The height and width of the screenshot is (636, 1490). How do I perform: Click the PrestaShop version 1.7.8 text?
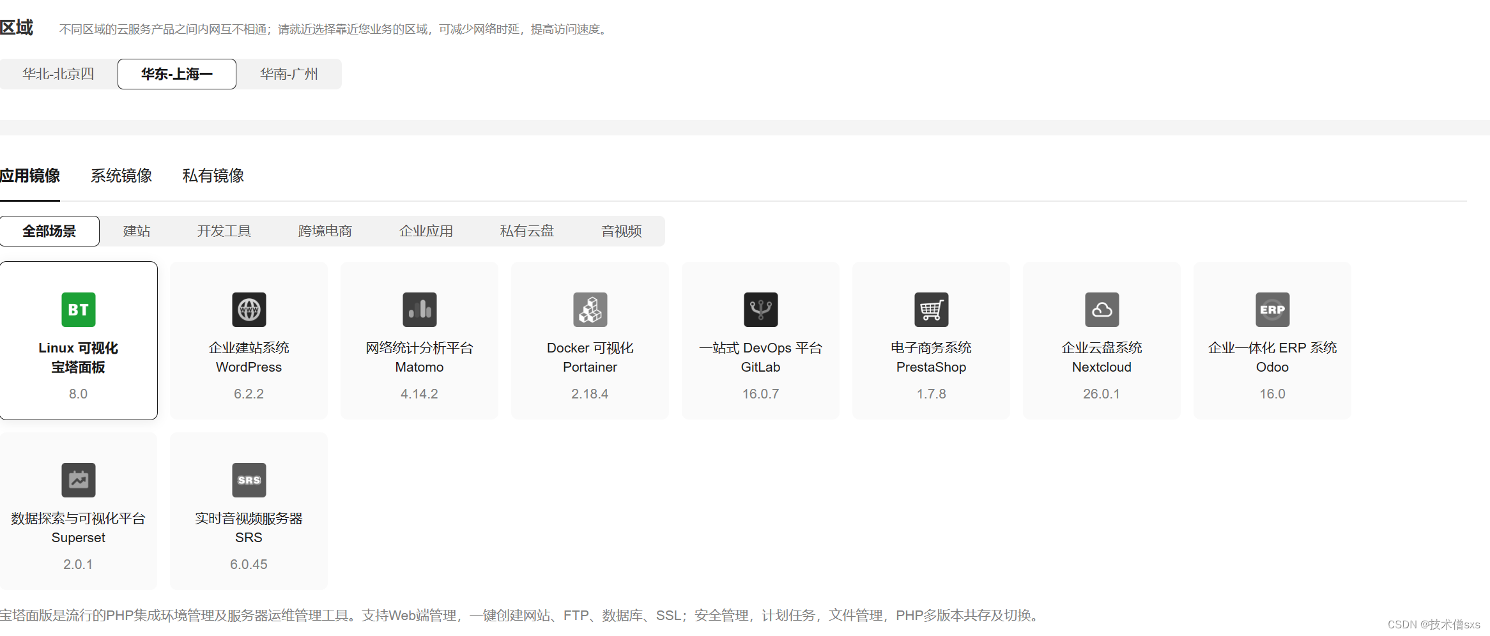tap(932, 394)
